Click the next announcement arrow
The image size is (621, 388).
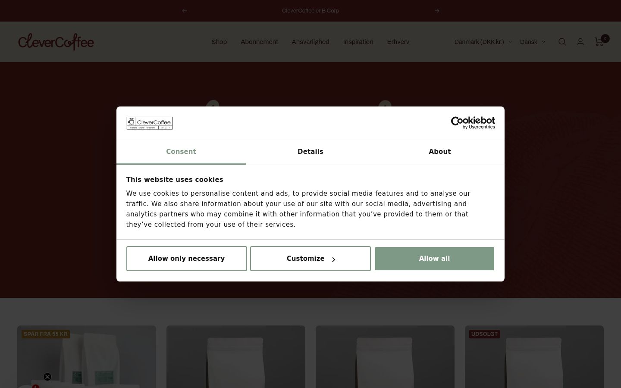(437, 11)
